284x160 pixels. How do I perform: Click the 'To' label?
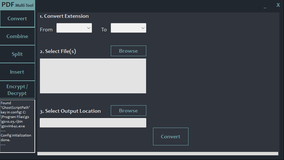pos(104,30)
